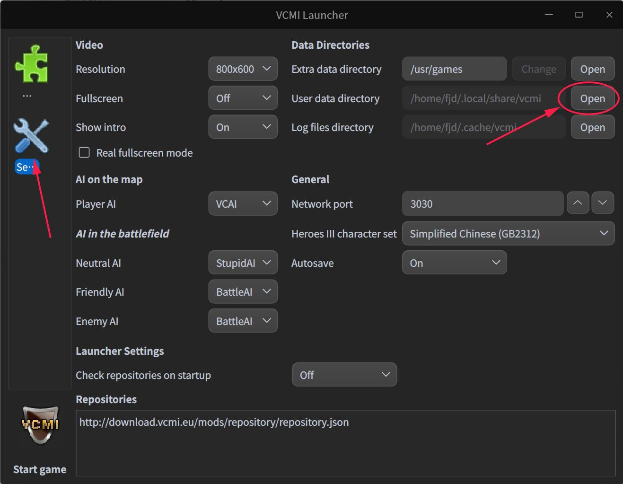This screenshot has width=623, height=484.
Task: Click the Mods sidebar ellipsis label
Action: pos(27,96)
